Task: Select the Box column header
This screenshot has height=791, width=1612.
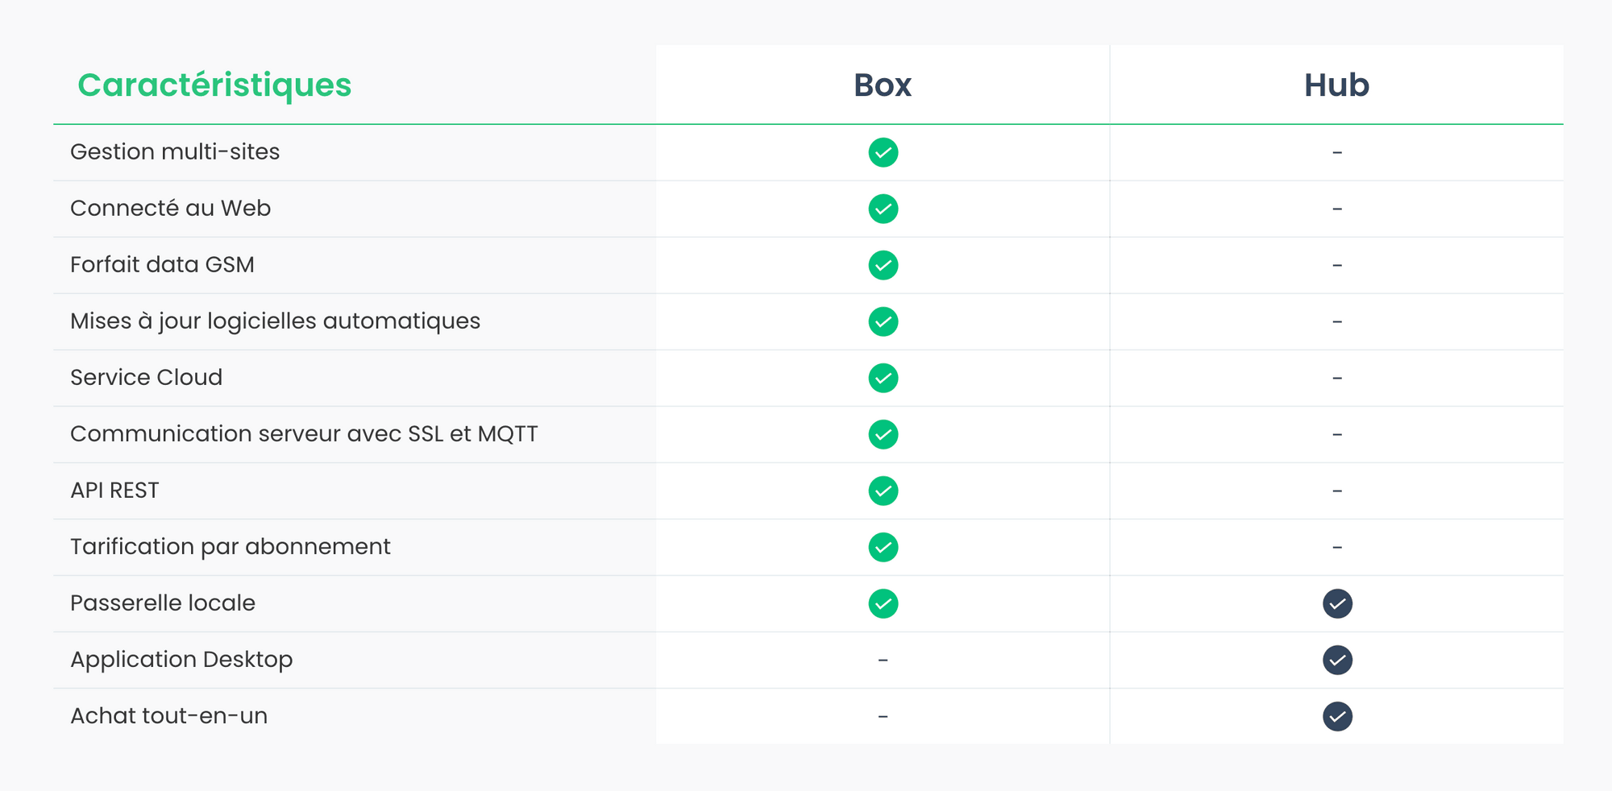Action: click(883, 85)
